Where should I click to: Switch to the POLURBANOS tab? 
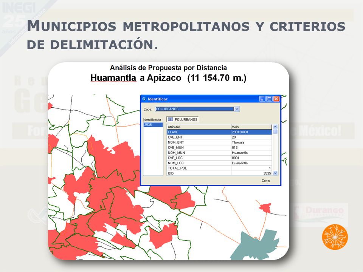click(x=183, y=119)
